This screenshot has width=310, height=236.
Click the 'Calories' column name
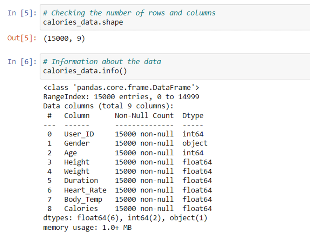click(81, 209)
